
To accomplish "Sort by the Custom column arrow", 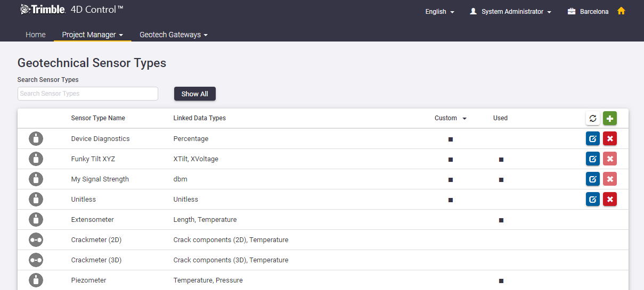I will coord(464,119).
